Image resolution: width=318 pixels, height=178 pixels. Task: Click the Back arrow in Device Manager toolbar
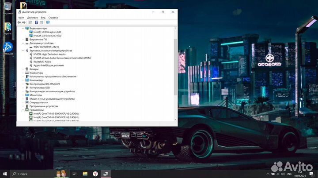[19, 22]
